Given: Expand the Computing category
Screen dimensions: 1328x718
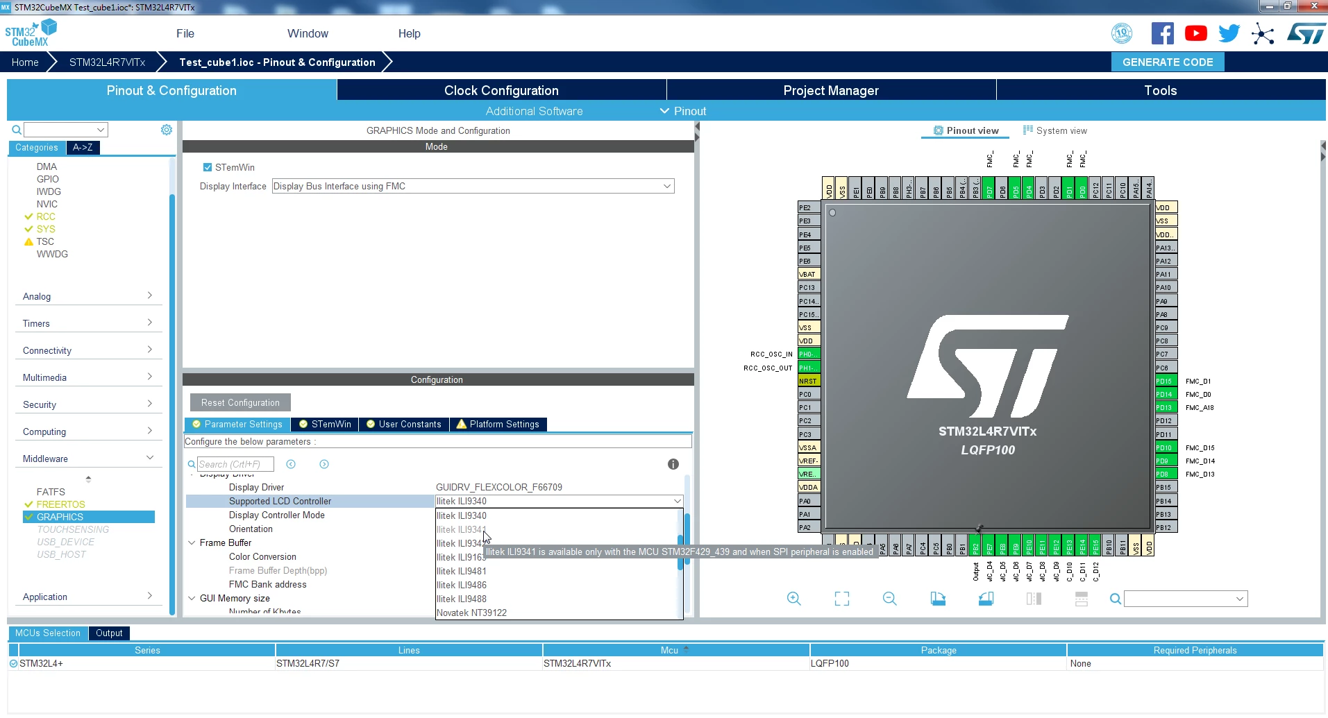Looking at the screenshot, I should point(87,431).
